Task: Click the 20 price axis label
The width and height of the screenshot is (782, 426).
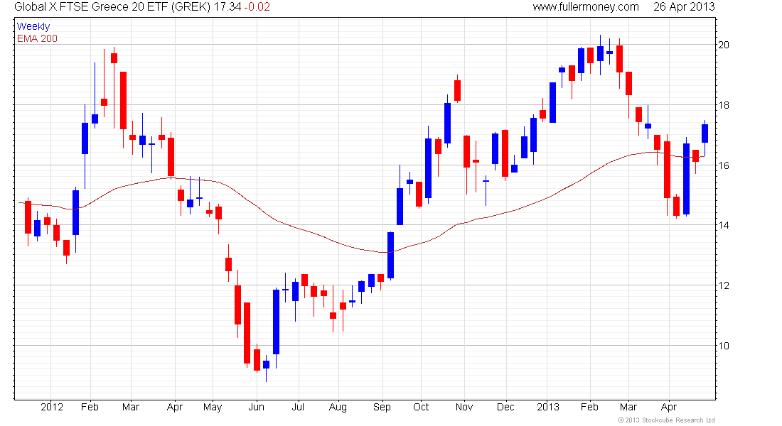Action: click(723, 45)
